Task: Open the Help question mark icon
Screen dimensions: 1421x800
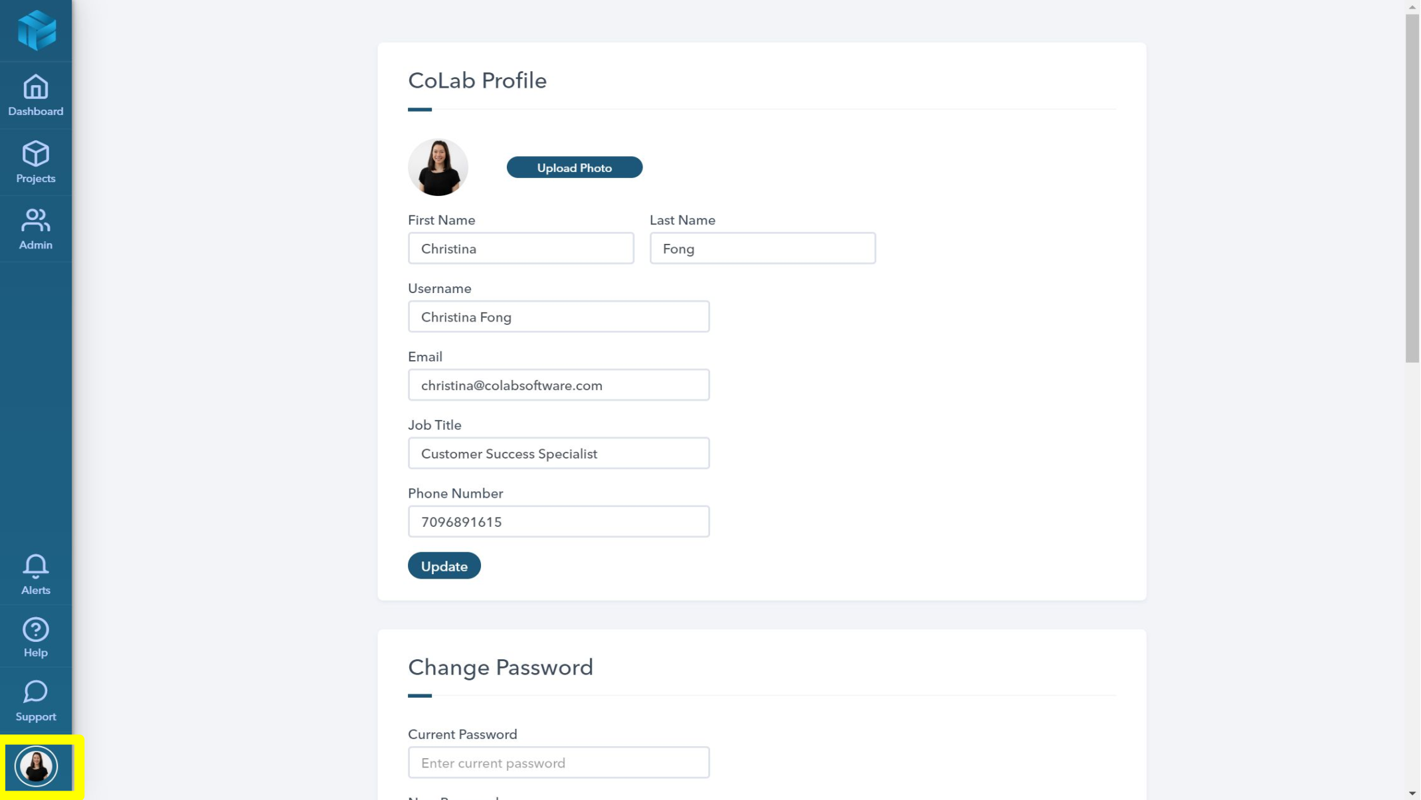Action: [x=36, y=637]
